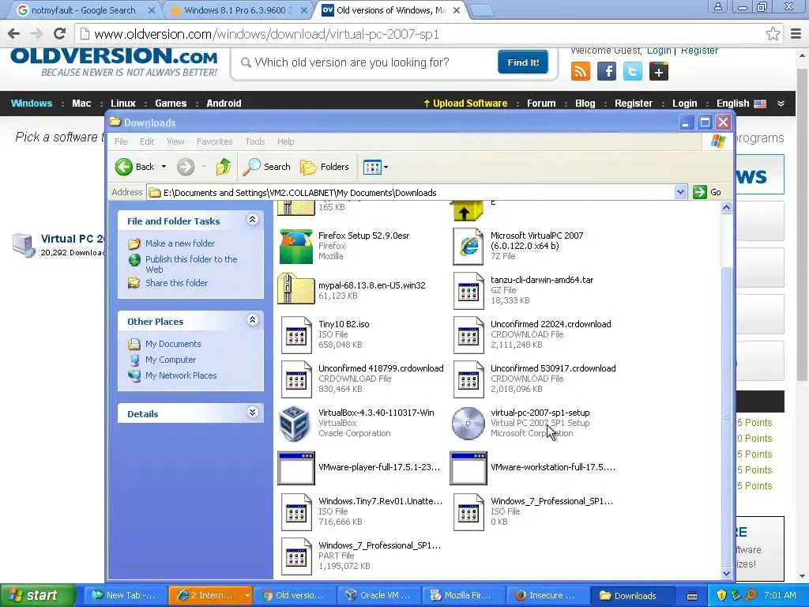Select Microsoft VirtualPC 2007 7Z file icon
Viewport: 809px width, 607px height.
point(468,247)
